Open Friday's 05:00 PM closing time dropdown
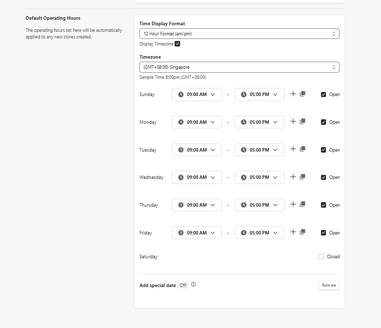The image size is (381, 328). 259,233
